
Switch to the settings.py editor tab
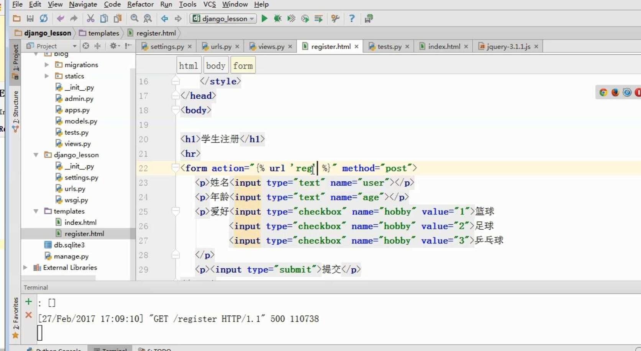click(167, 46)
